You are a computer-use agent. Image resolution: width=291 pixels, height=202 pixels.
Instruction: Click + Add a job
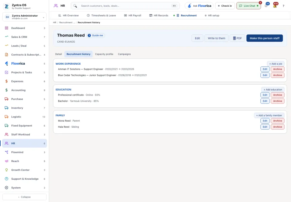[x=276, y=64]
